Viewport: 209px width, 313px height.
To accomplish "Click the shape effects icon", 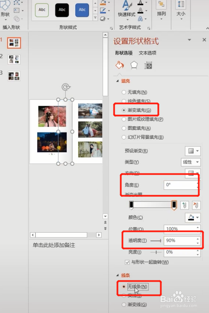I will 103,19.
